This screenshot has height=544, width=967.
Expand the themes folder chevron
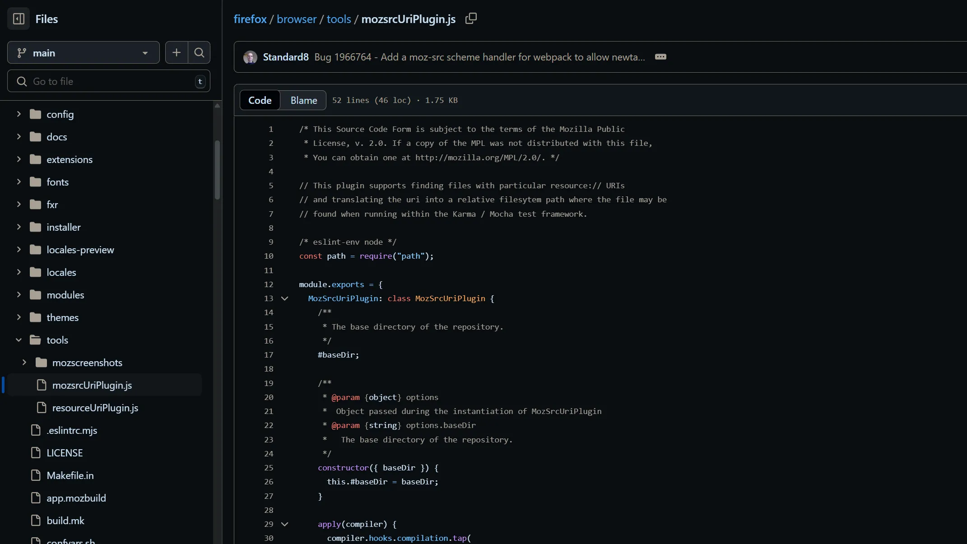[x=19, y=317]
